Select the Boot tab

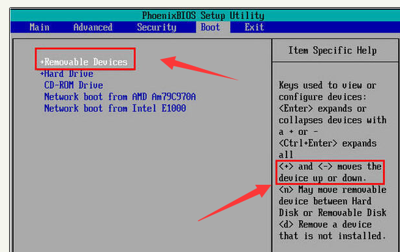[210, 27]
